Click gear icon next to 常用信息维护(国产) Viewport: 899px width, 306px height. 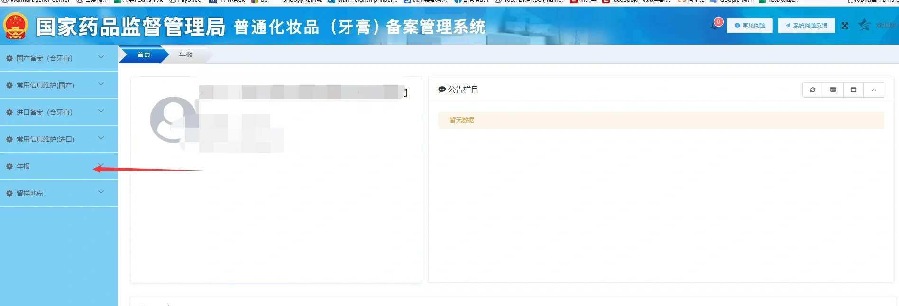(x=9, y=85)
